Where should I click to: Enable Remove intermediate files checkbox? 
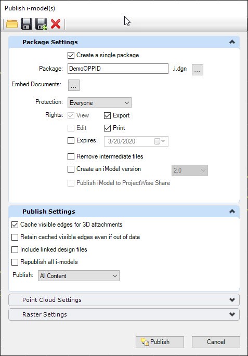71,156
